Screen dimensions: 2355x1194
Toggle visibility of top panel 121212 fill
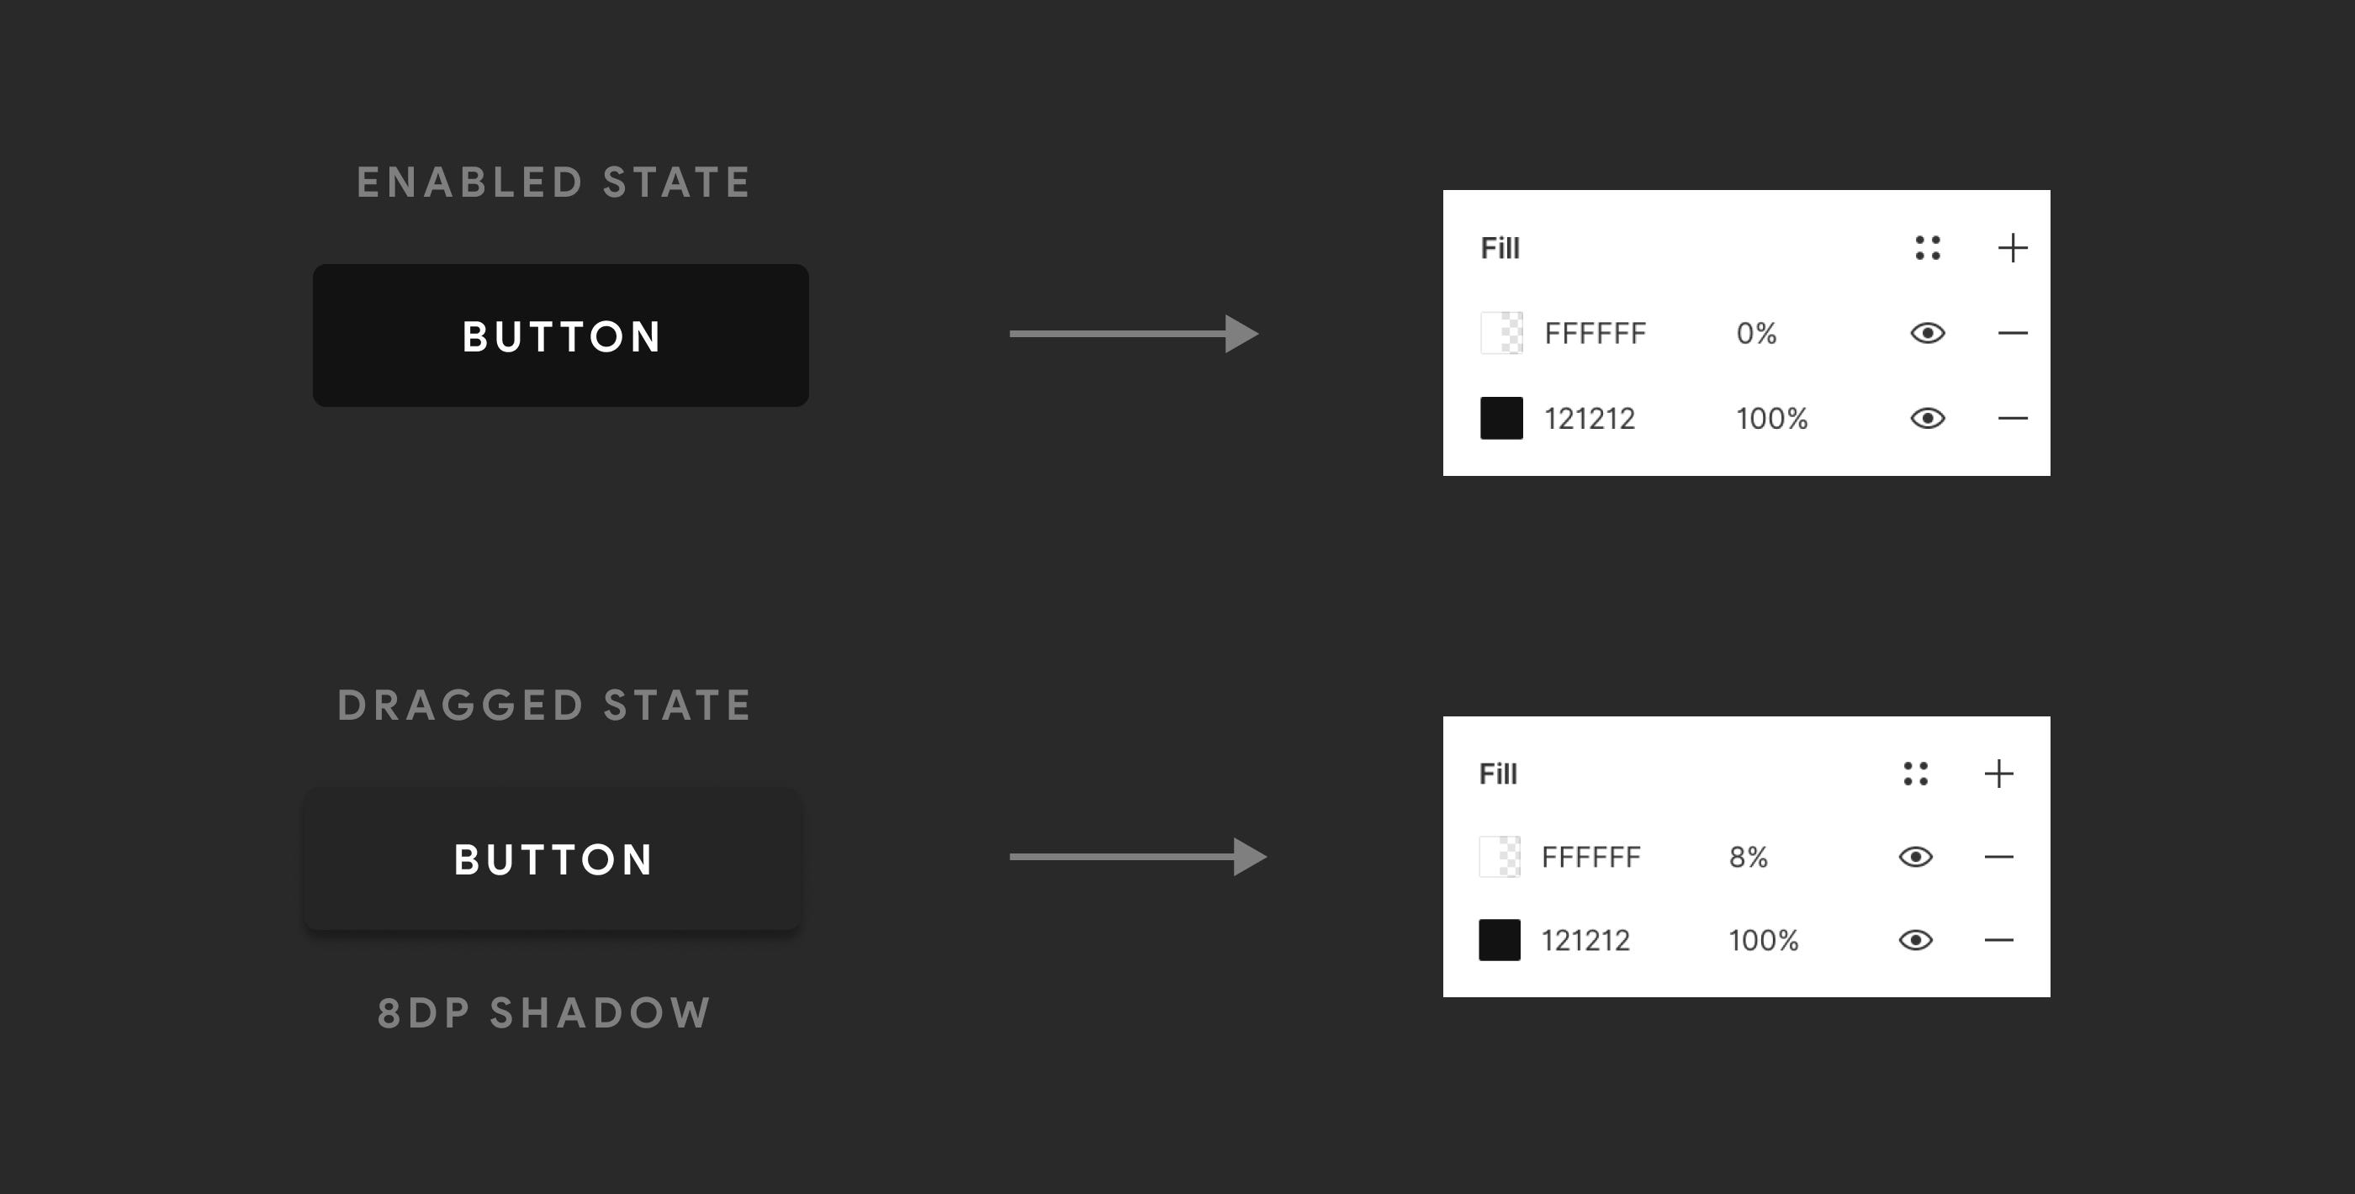pos(1927,418)
